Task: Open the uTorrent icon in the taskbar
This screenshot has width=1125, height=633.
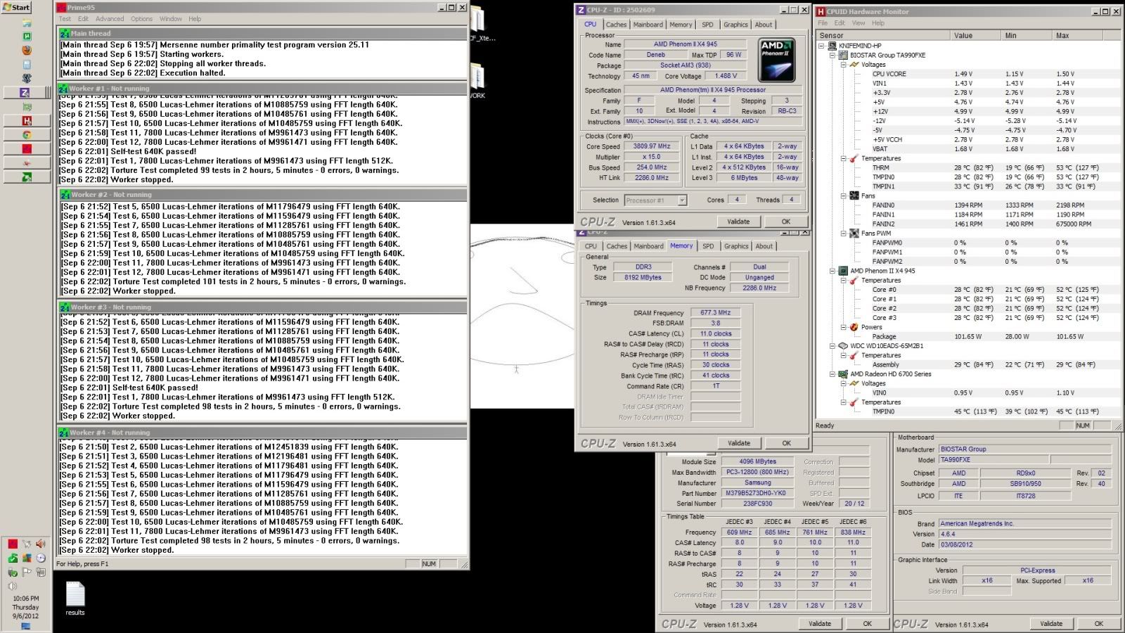Action: [x=27, y=36]
